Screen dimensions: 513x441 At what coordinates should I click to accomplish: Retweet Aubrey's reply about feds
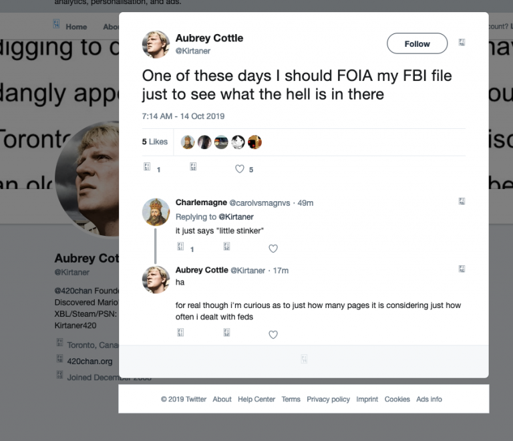point(227,333)
